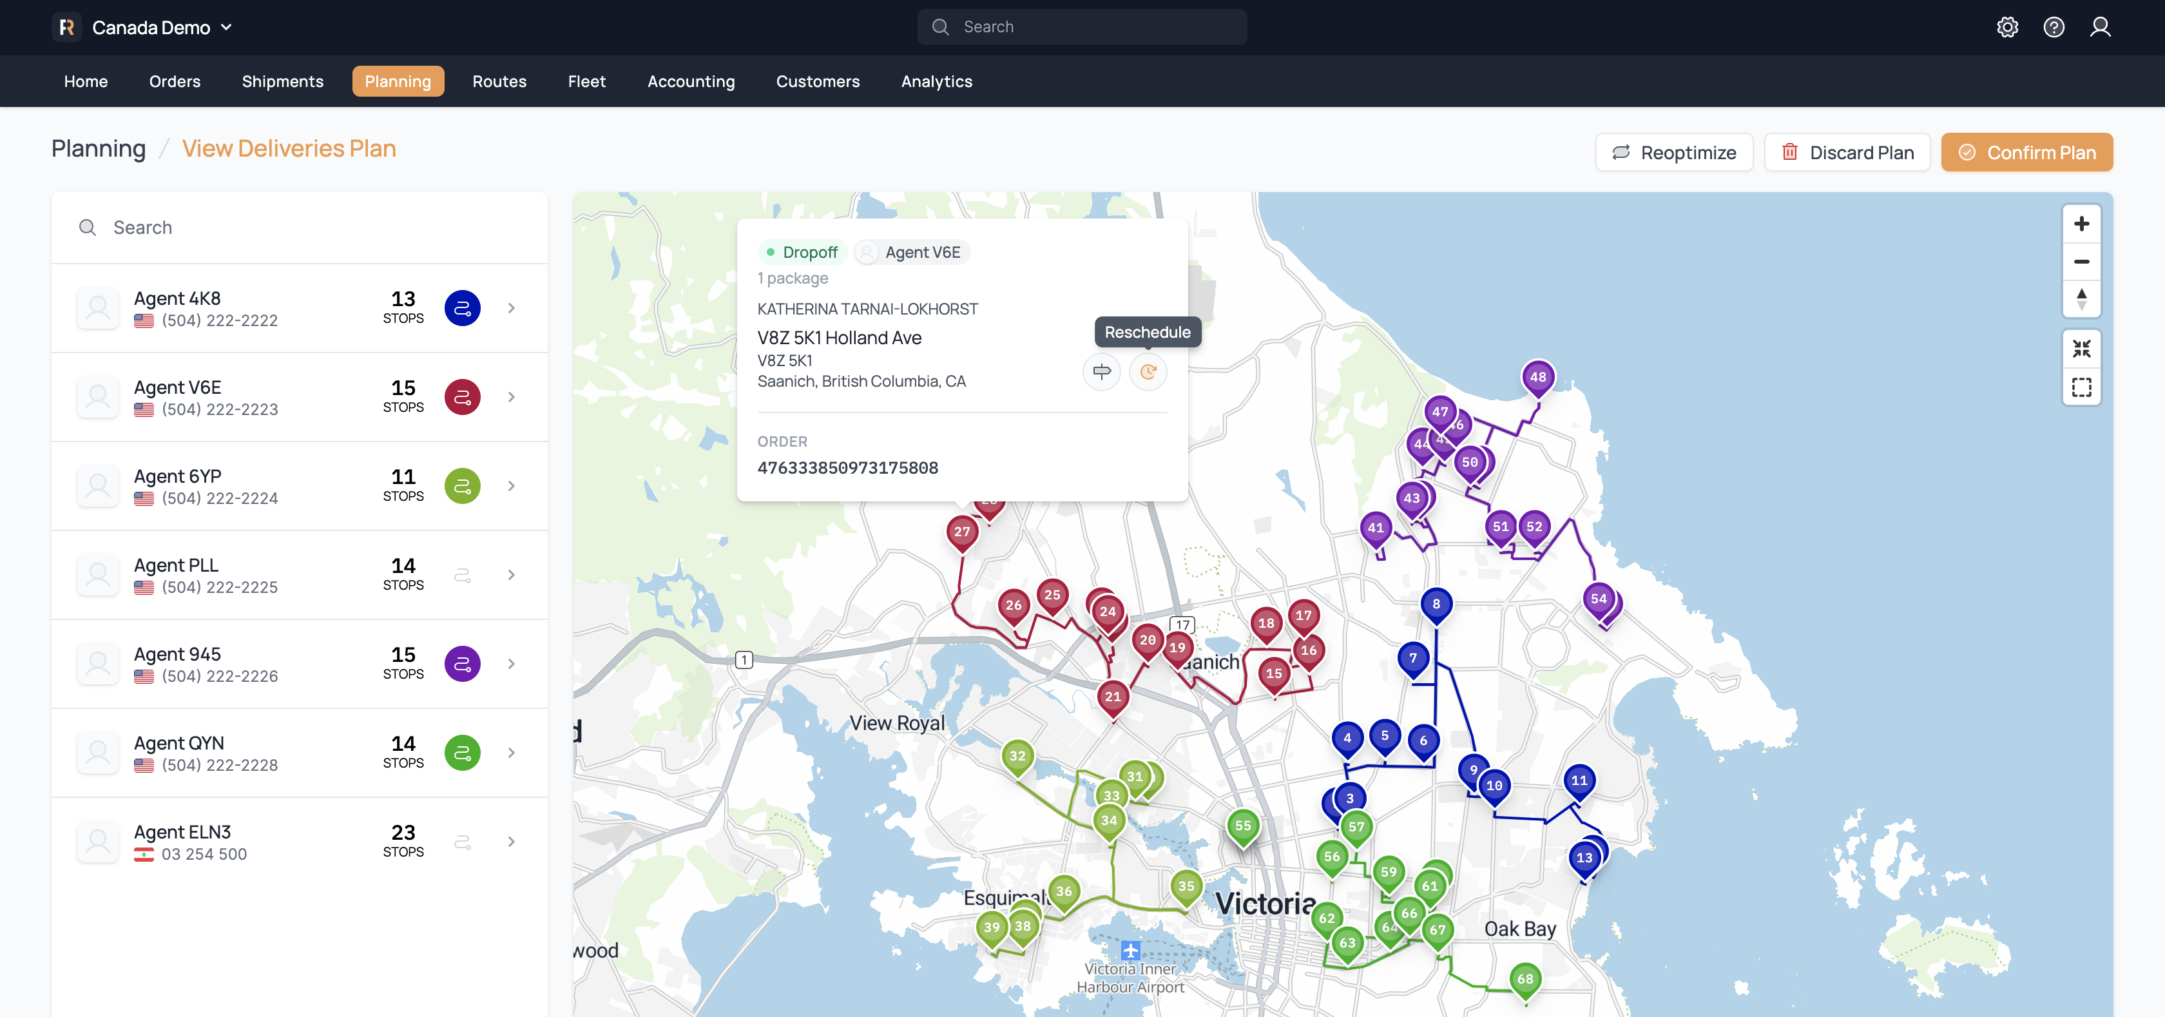The width and height of the screenshot is (2165, 1017).
Task: Click the signpost icon in stop popup
Action: pyautogui.click(x=1101, y=371)
